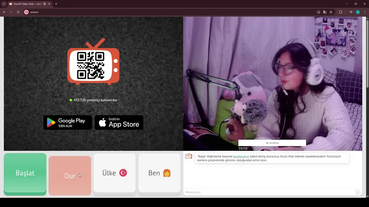The width and height of the screenshot is (369, 207).
Task: Go forward in browser history
Action: [x=11, y=12]
